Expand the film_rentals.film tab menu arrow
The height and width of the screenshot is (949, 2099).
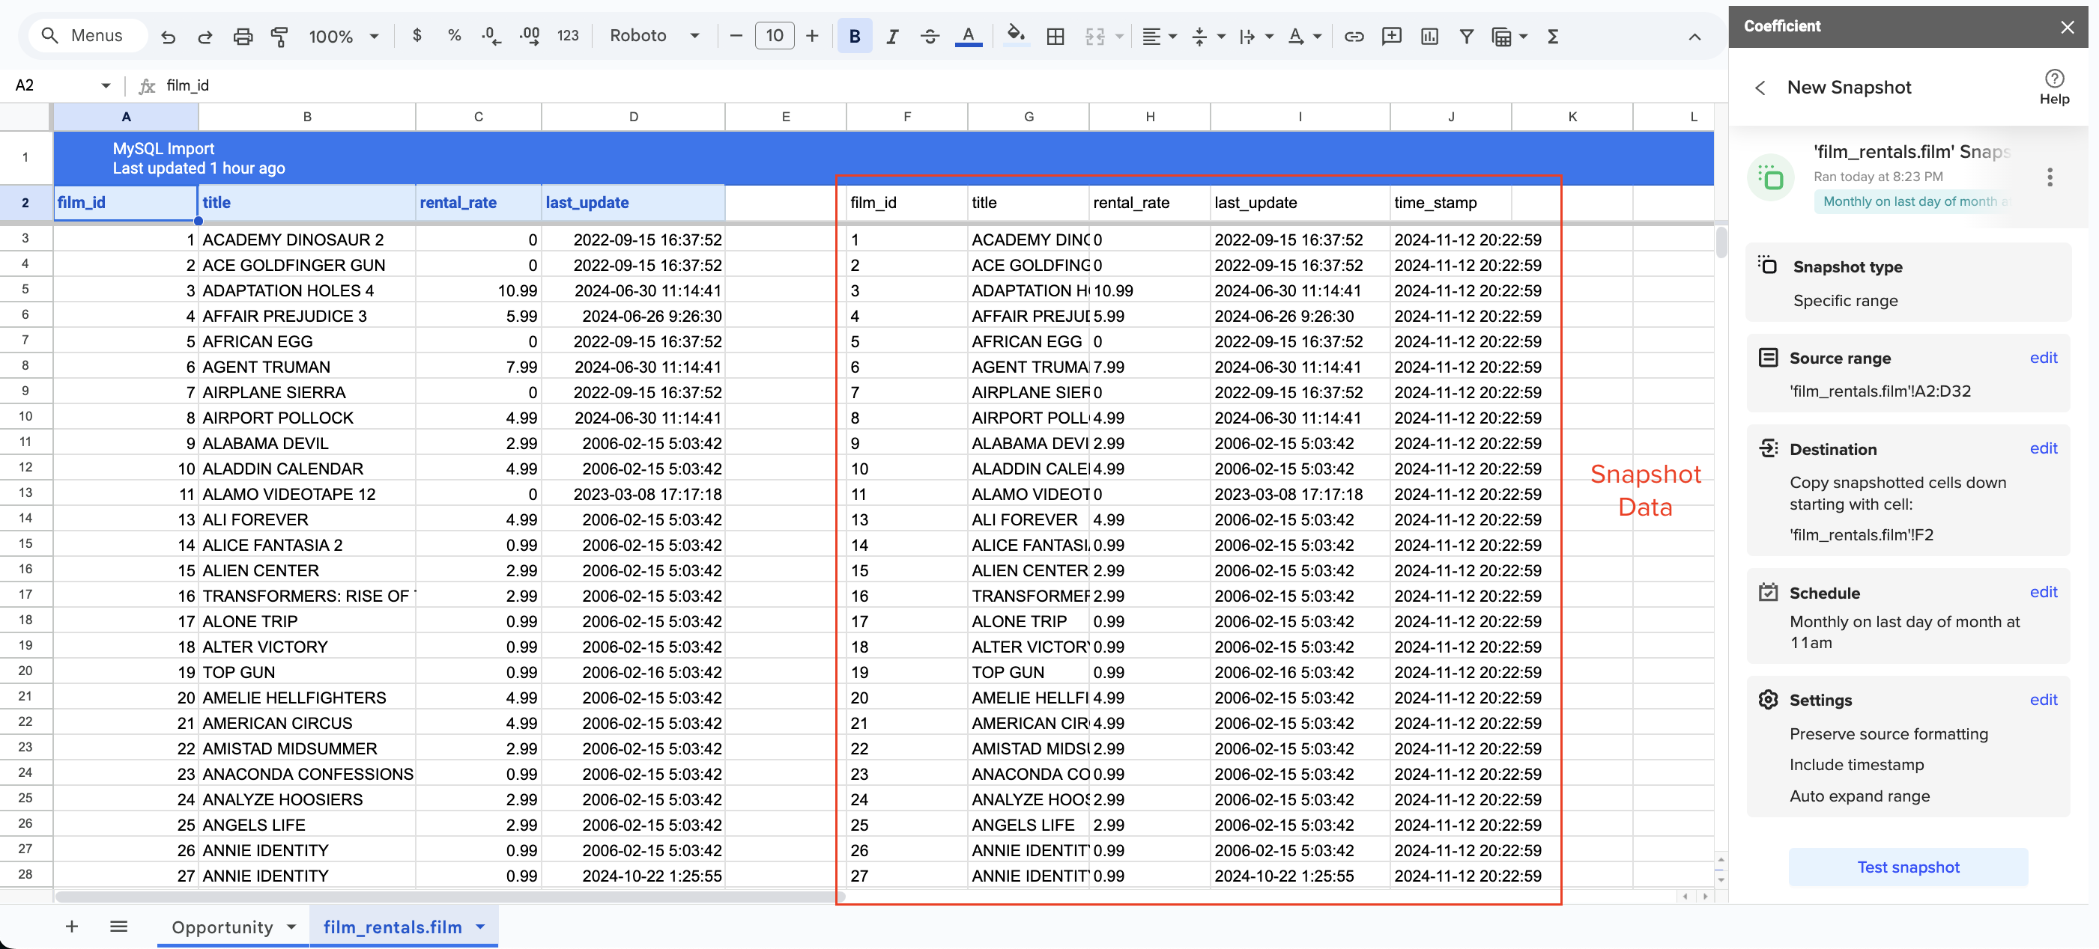481,927
